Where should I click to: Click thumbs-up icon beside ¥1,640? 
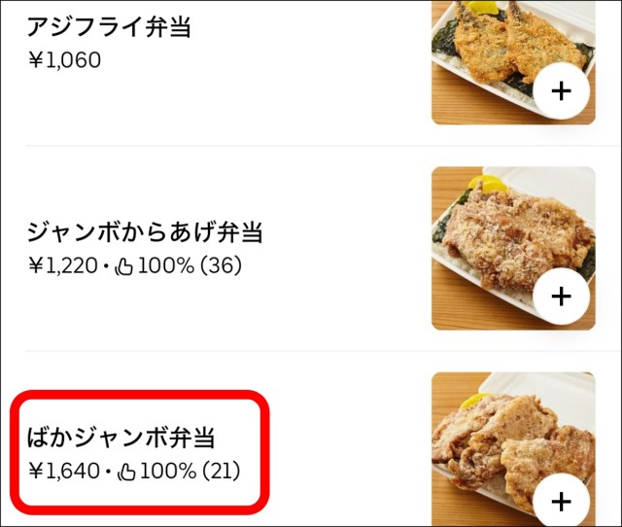tap(127, 474)
